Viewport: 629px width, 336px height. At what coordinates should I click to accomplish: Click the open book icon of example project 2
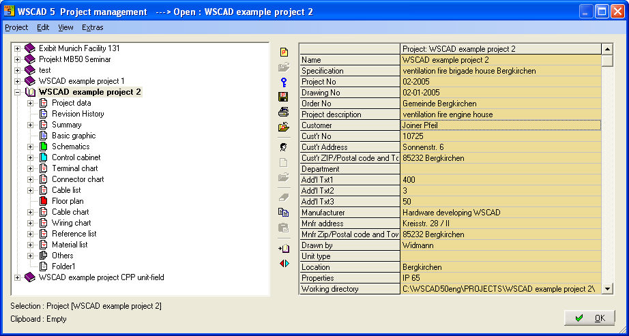point(31,92)
